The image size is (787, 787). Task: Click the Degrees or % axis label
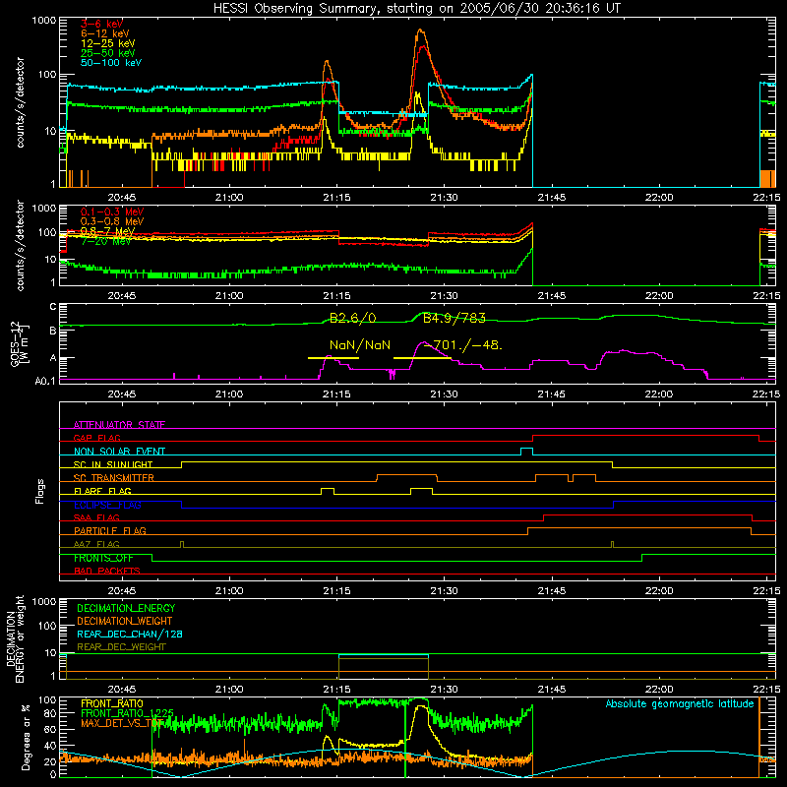point(26,737)
